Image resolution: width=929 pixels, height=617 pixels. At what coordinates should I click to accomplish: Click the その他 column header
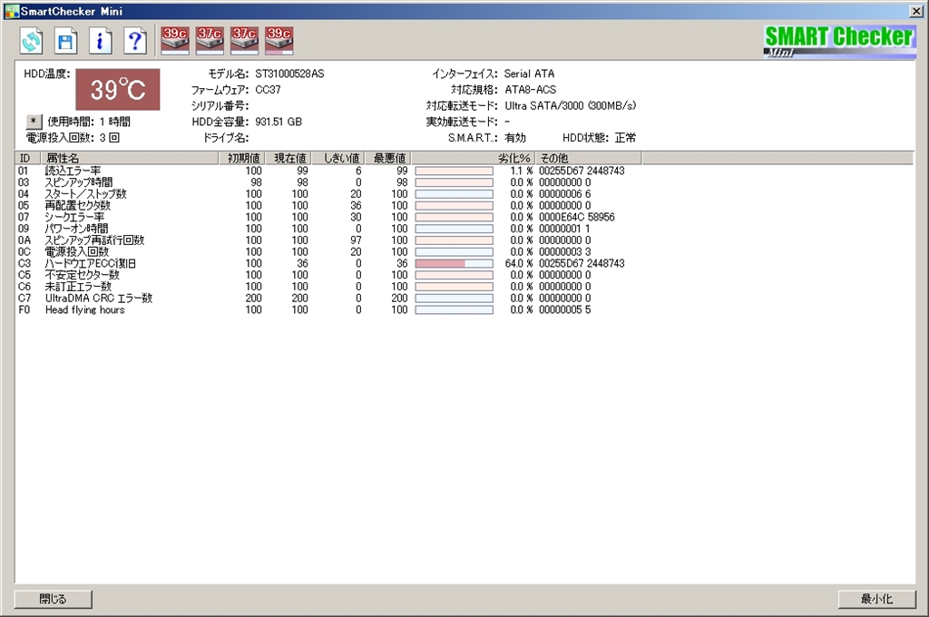coord(588,158)
